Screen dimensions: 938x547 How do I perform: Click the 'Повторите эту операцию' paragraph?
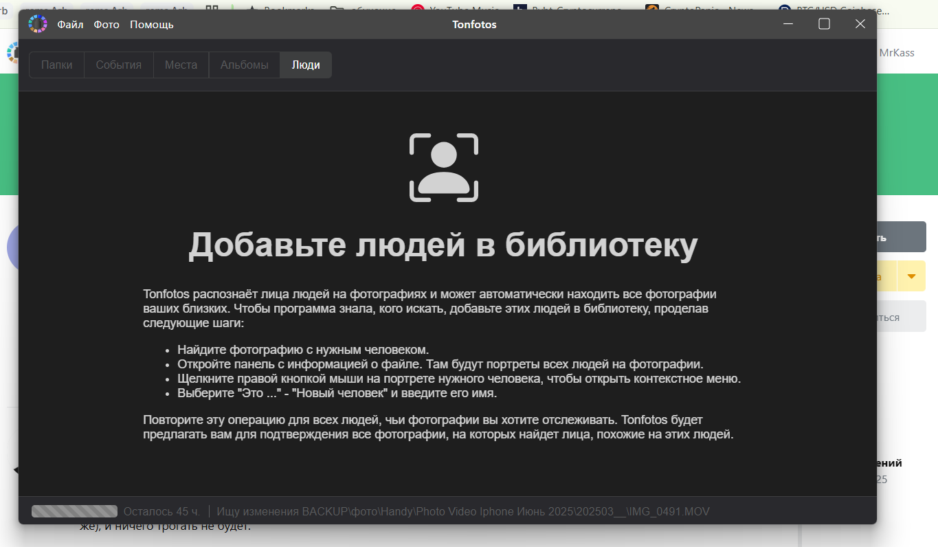[438, 427]
